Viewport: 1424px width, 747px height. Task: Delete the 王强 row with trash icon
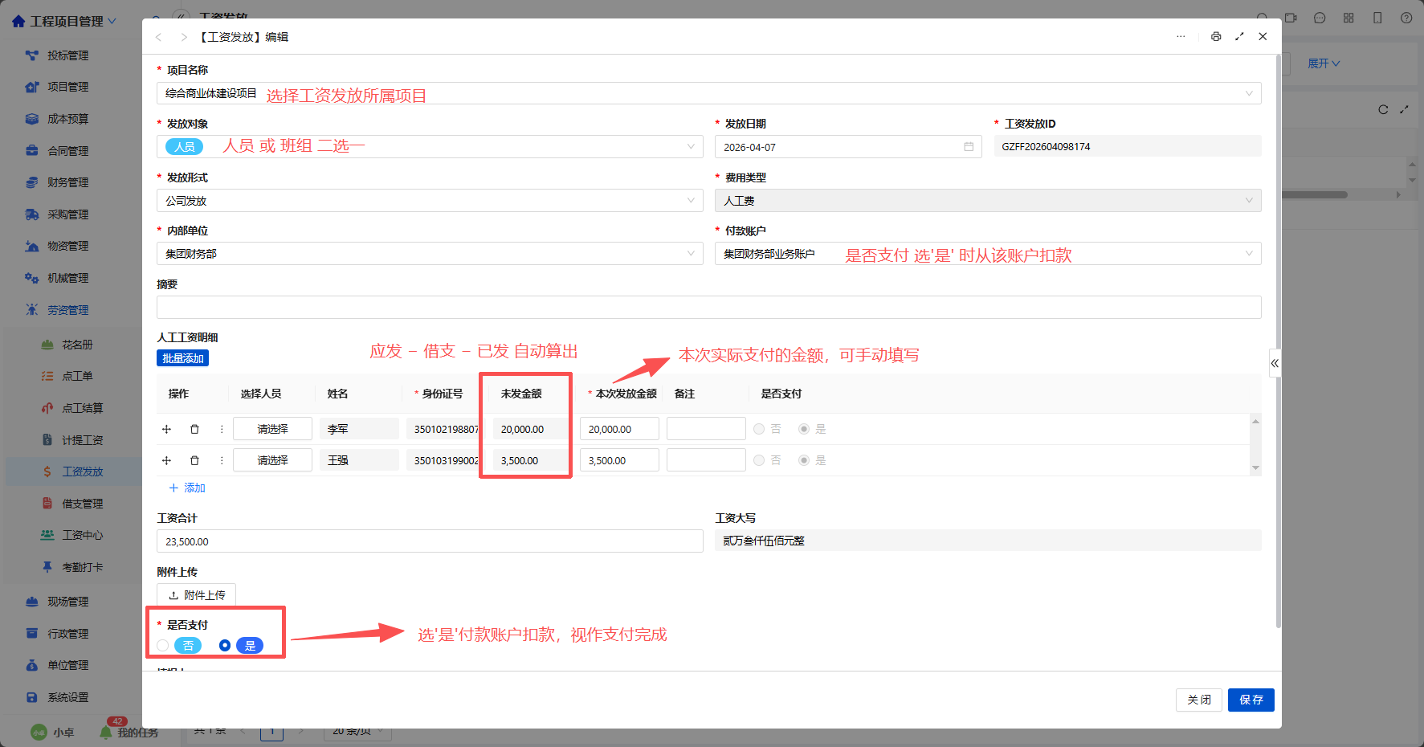click(x=194, y=460)
